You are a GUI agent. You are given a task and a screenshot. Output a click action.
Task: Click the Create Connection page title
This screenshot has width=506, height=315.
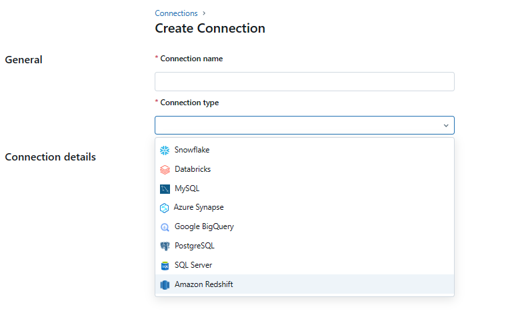pos(210,29)
